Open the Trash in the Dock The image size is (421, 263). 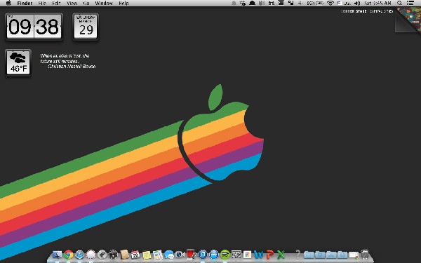(365, 254)
